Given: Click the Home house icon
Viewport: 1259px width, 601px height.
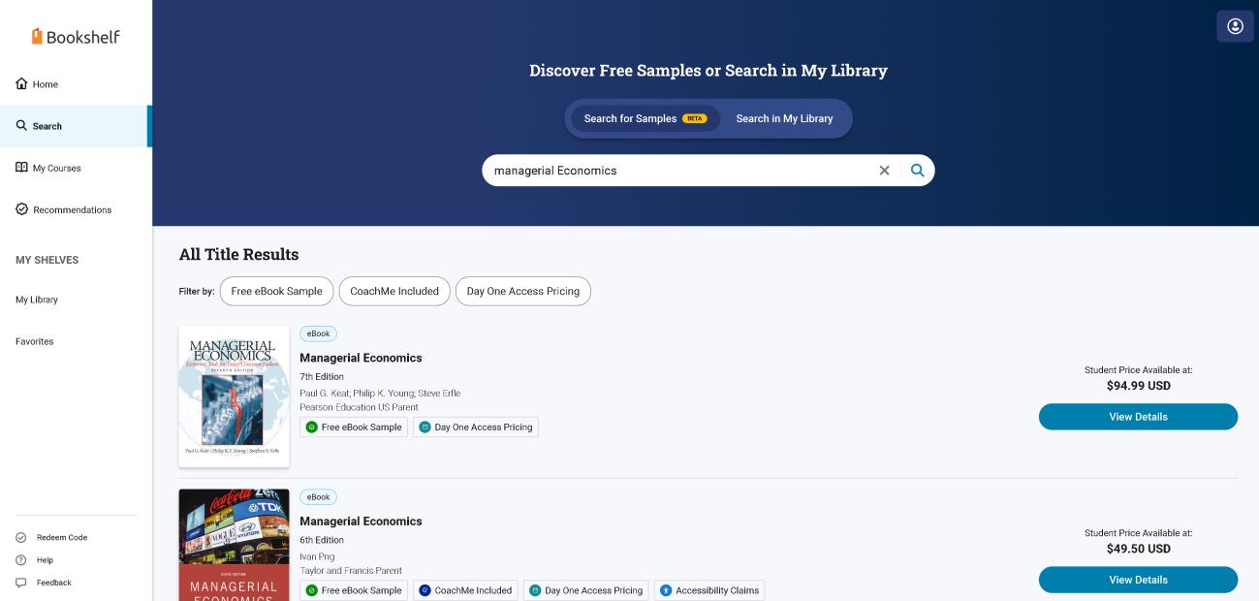Looking at the screenshot, I should 21,83.
